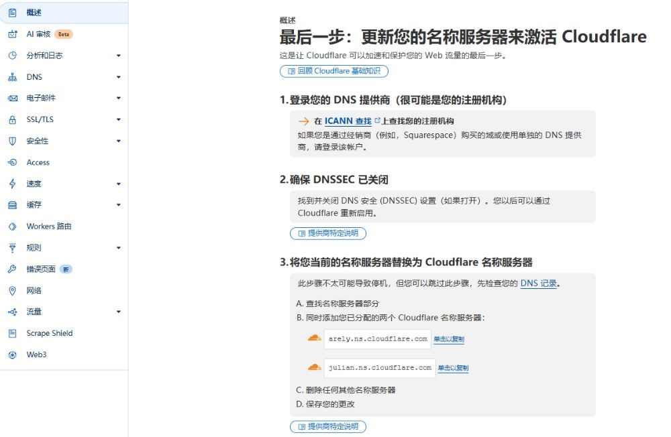Open the 网络 sidebar item
671x437 pixels.
[64, 290]
